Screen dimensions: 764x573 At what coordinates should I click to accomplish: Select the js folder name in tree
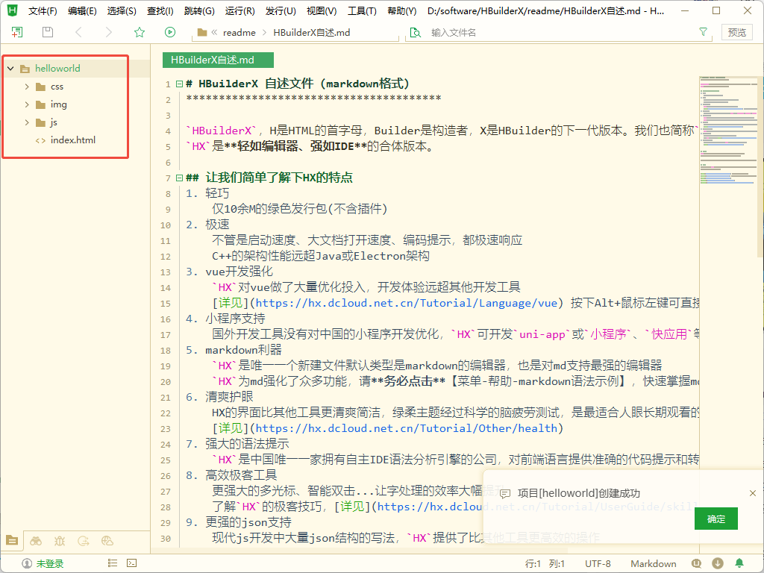[54, 122]
